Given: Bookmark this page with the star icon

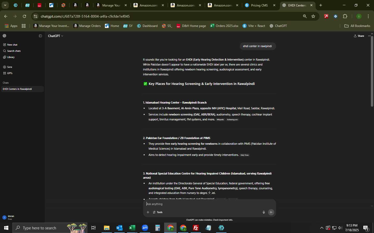Looking at the screenshot, I should [313, 16].
